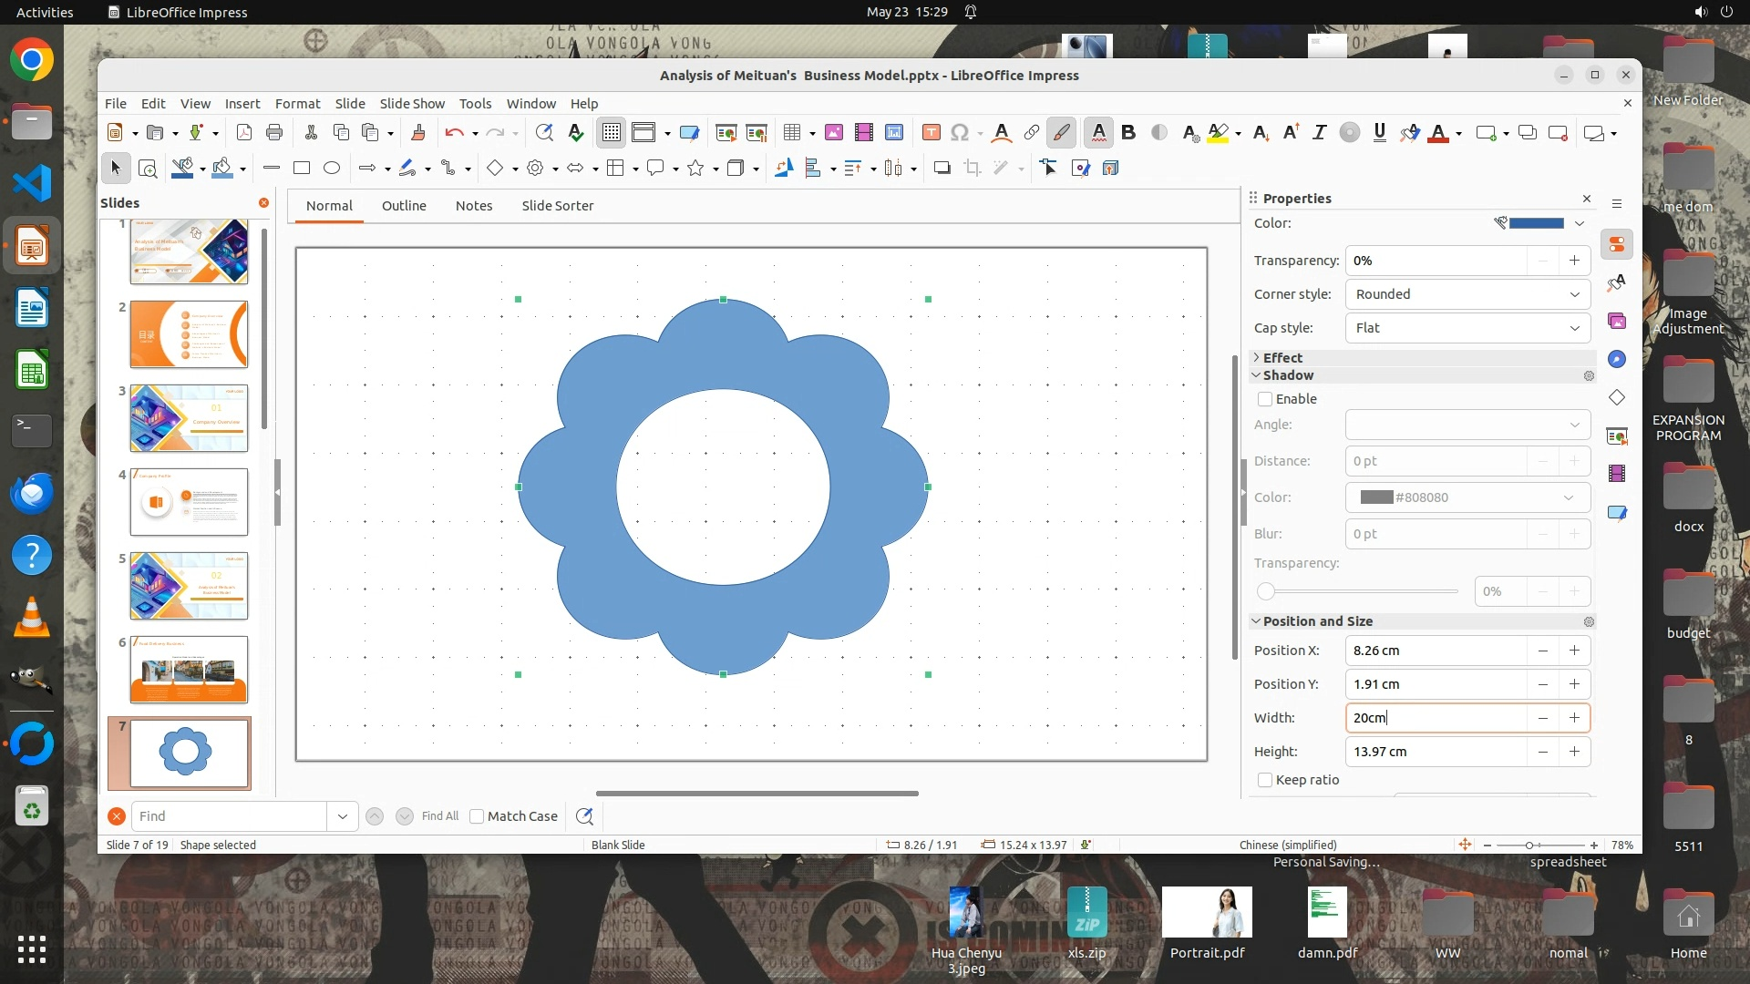Select the Rectangle drawing tool
Screen dimensions: 1750x984
pos(302,168)
